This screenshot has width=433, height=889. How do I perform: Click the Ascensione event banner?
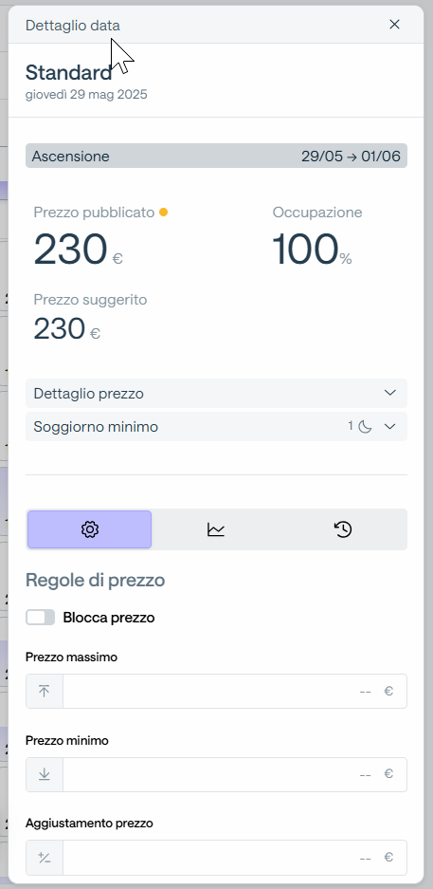click(216, 156)
